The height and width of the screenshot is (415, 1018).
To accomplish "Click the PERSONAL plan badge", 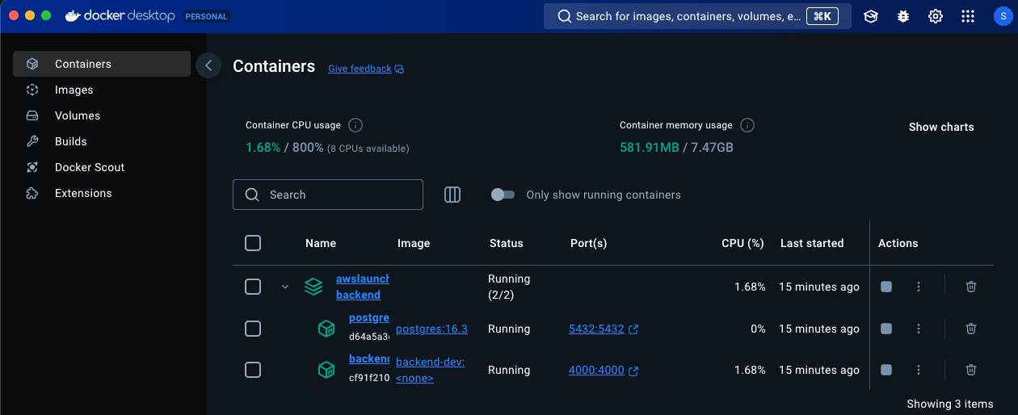I will click(207, 16).
